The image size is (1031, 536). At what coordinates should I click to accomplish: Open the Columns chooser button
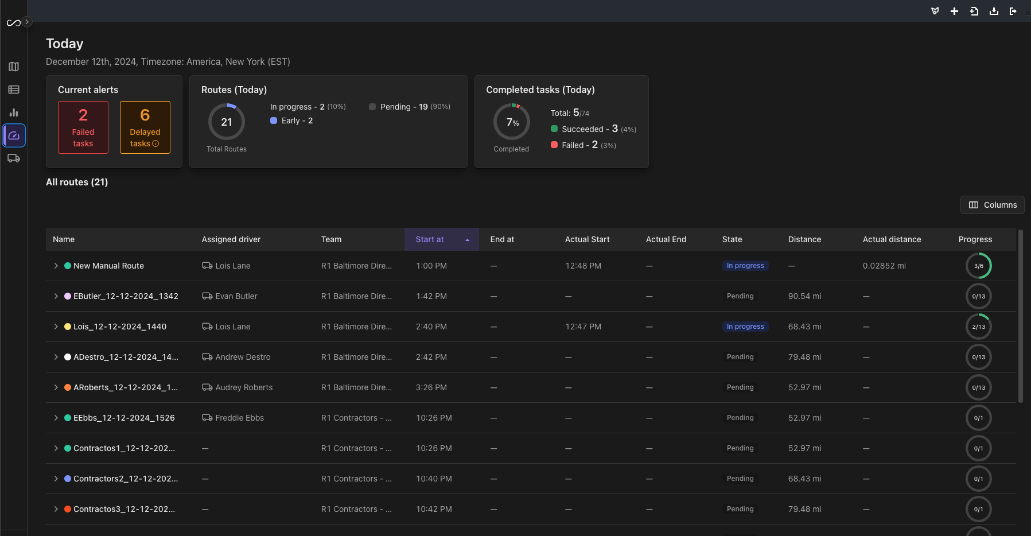click(x=993, y=205)
